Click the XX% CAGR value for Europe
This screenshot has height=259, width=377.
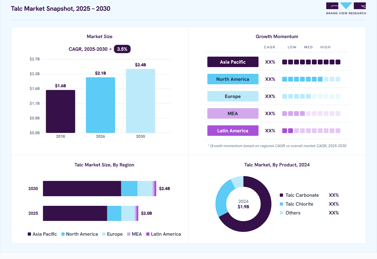point(270,96)
